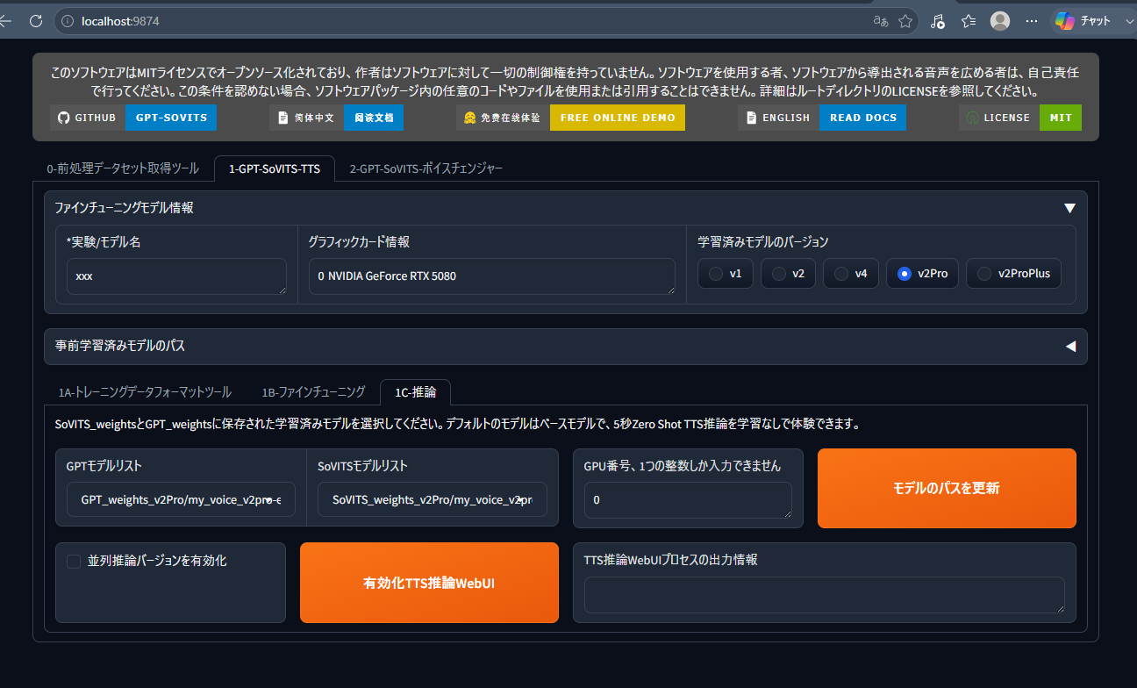Image resolution: width=1137 pixels, height=688 pixels.
Task: Open the media control music icon
Action: [x=938, y=21]
